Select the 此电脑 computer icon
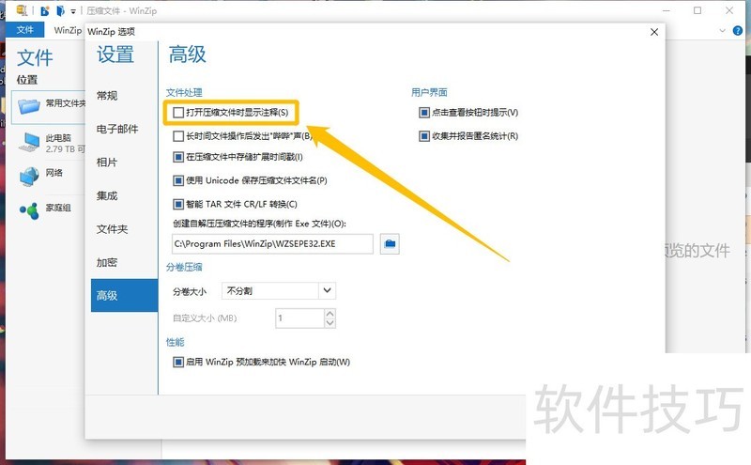The image size is (751, 465). click(x=30, y=143)
